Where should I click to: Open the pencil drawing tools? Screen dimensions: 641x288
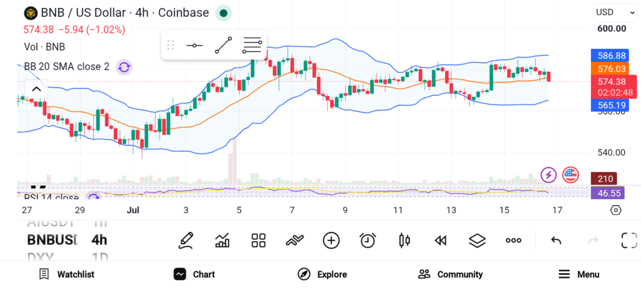click(x=186, y=241)
